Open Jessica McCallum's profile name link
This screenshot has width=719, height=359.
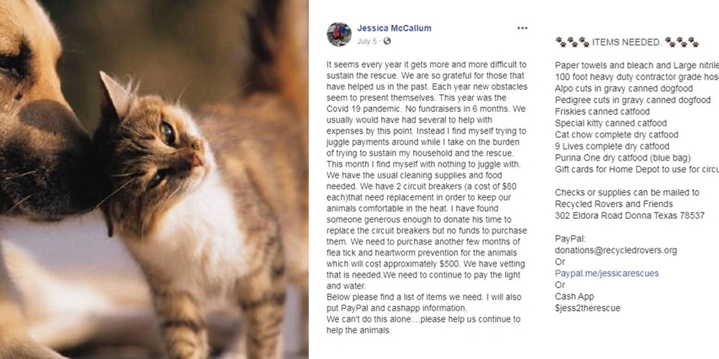(x=394, y=28)
